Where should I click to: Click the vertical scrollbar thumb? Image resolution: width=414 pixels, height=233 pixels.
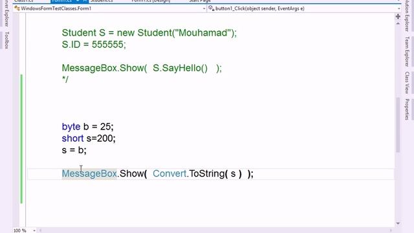(398, 125)
